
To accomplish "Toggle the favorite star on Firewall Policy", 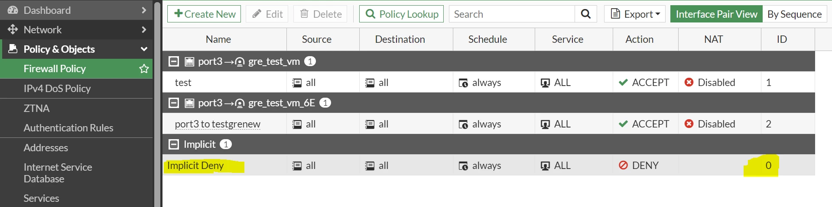I will point(144,69).
